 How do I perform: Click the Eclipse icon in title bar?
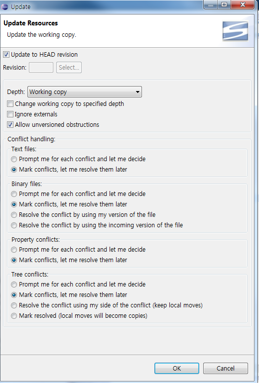(4, 6)
